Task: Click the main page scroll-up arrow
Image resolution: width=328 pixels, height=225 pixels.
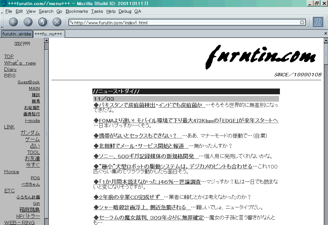Action: (x=326, y=40)
